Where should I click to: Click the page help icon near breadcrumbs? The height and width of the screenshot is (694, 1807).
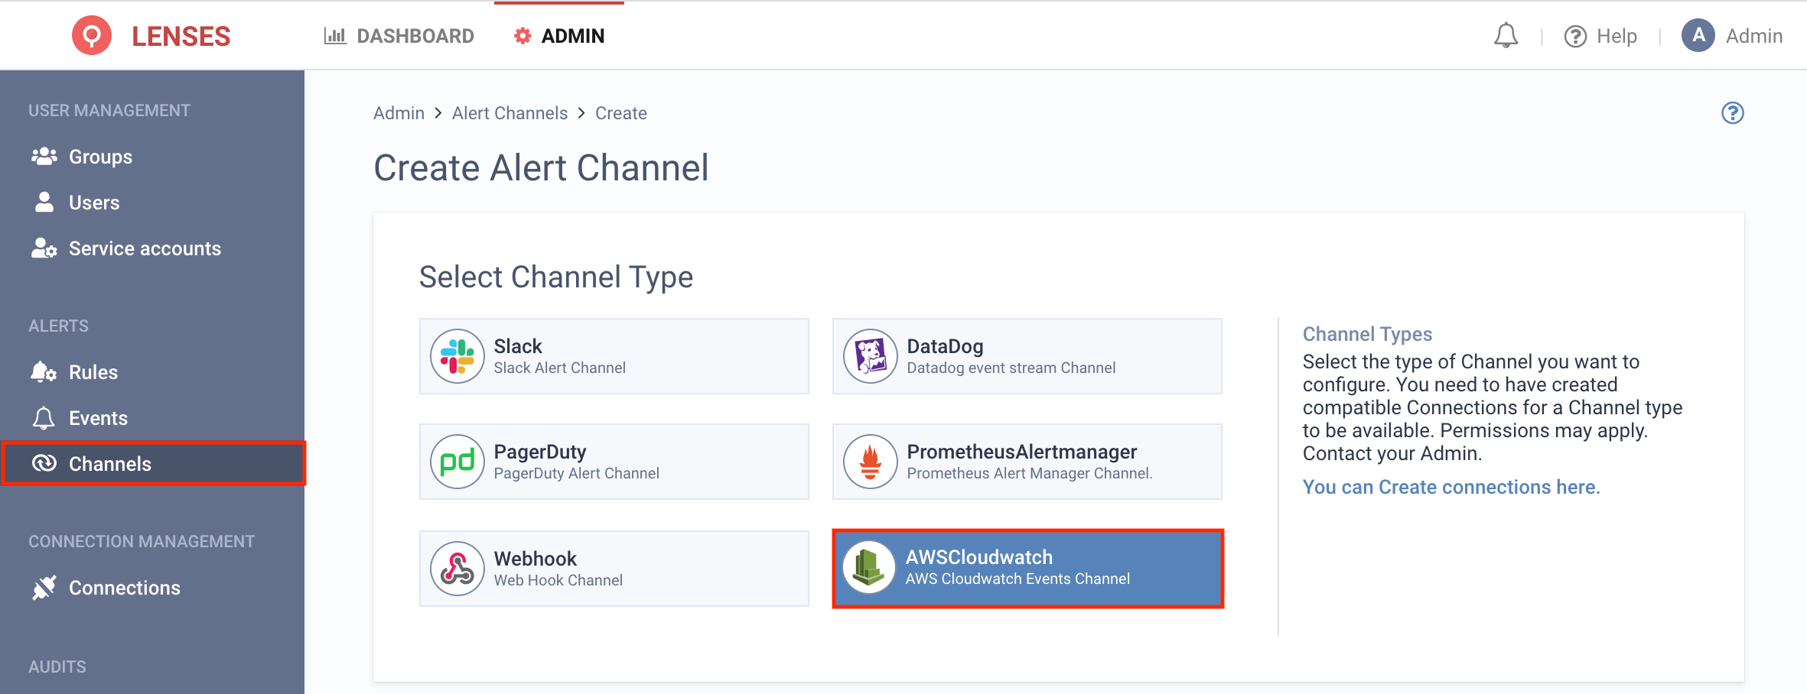(1732, 113)
